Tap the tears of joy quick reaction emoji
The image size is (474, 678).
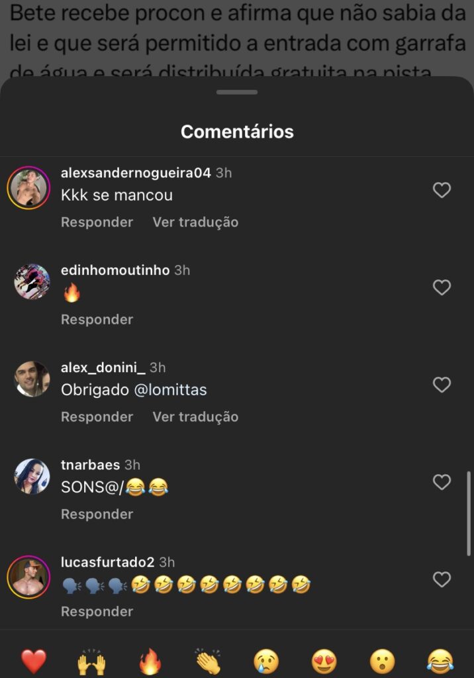[x=440, y=661]
